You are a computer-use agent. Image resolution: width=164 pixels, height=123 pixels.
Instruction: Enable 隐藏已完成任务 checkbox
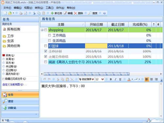click(4, 79)
